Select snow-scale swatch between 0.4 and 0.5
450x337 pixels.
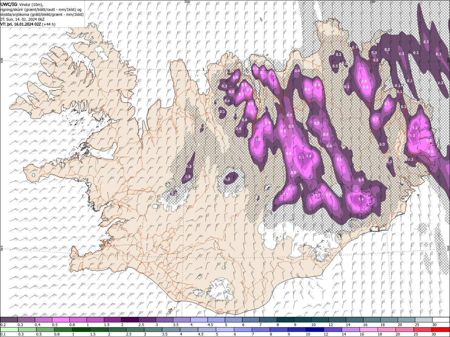click(44, 320)
